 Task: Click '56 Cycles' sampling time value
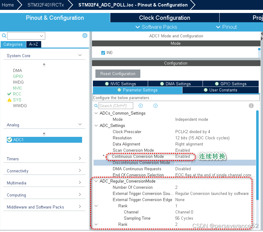click(x=184, y=218)
